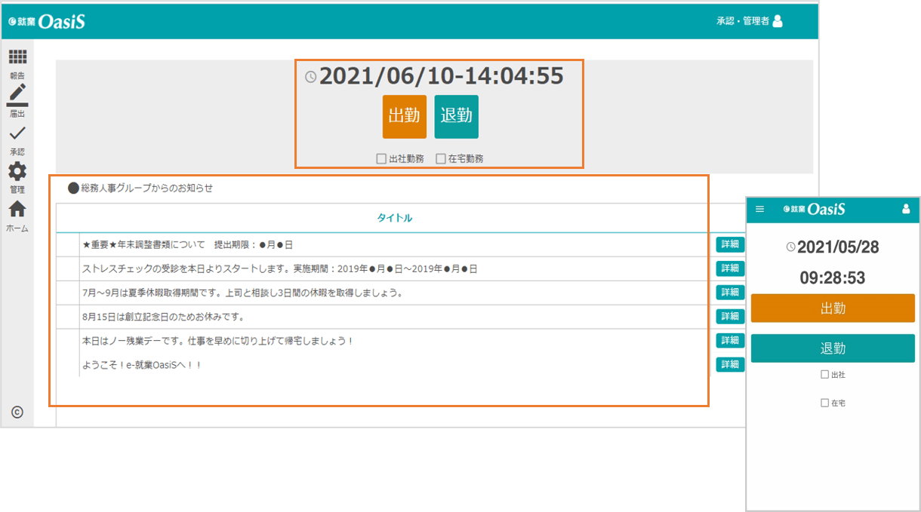
Task: Click the copyright icon in sidebar
Action: 17,412
